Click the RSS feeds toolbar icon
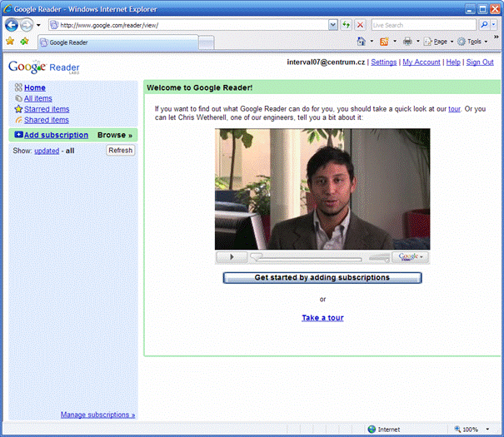The image size is (504, 437). point(384,42)
